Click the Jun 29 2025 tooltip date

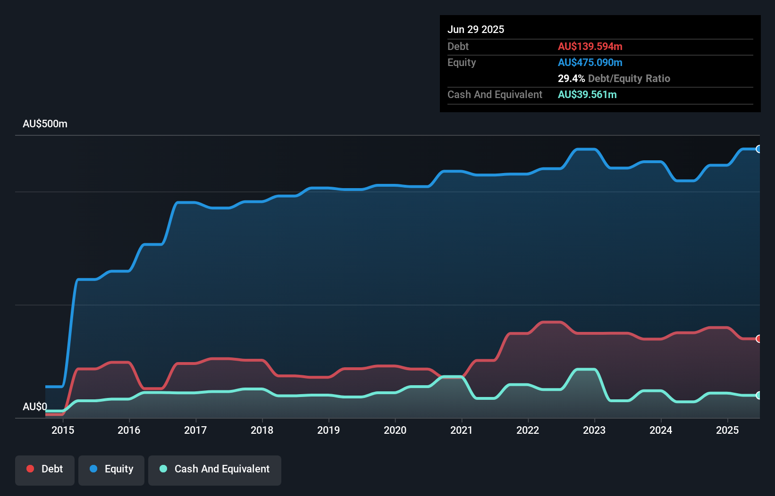(476, 29)
